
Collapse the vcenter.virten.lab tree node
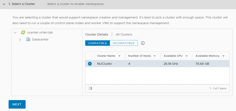[15, 32]
